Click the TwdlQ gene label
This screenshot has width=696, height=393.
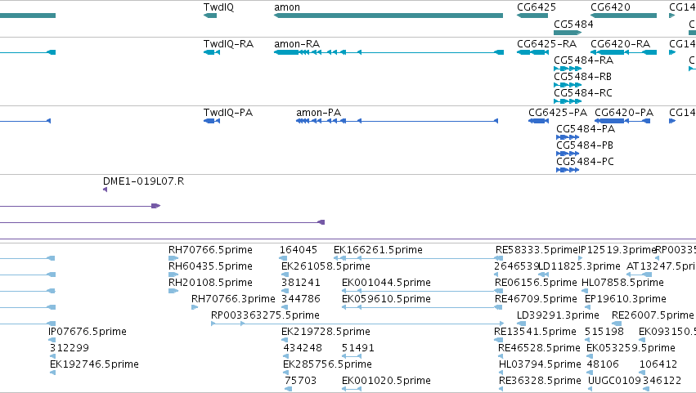(218, 7)
